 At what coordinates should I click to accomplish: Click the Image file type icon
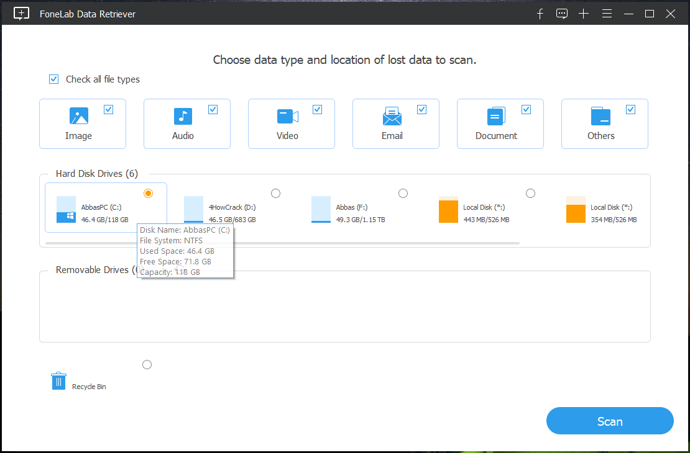point(79,116)
